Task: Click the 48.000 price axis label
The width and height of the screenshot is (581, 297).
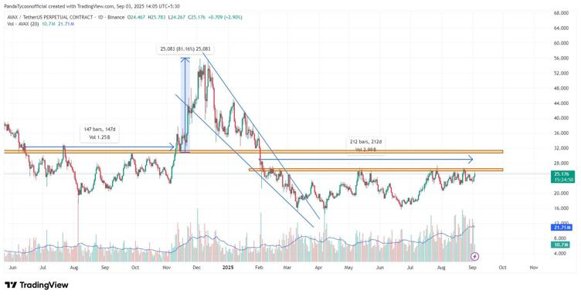Action: point(561,89)
